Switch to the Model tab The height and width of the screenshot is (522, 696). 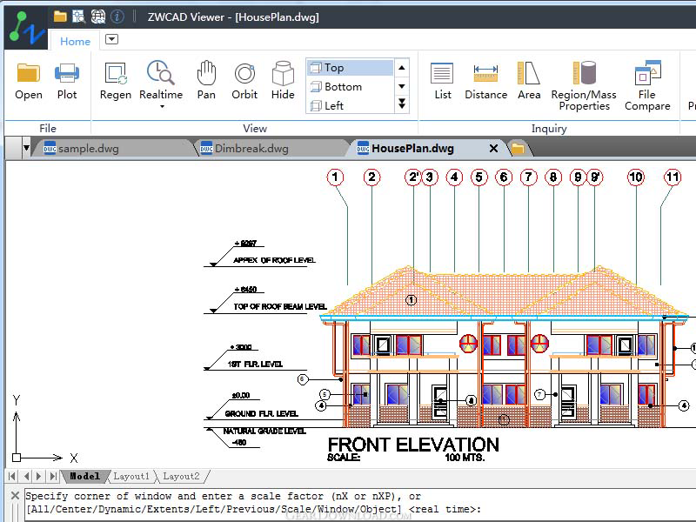point(84,476)
